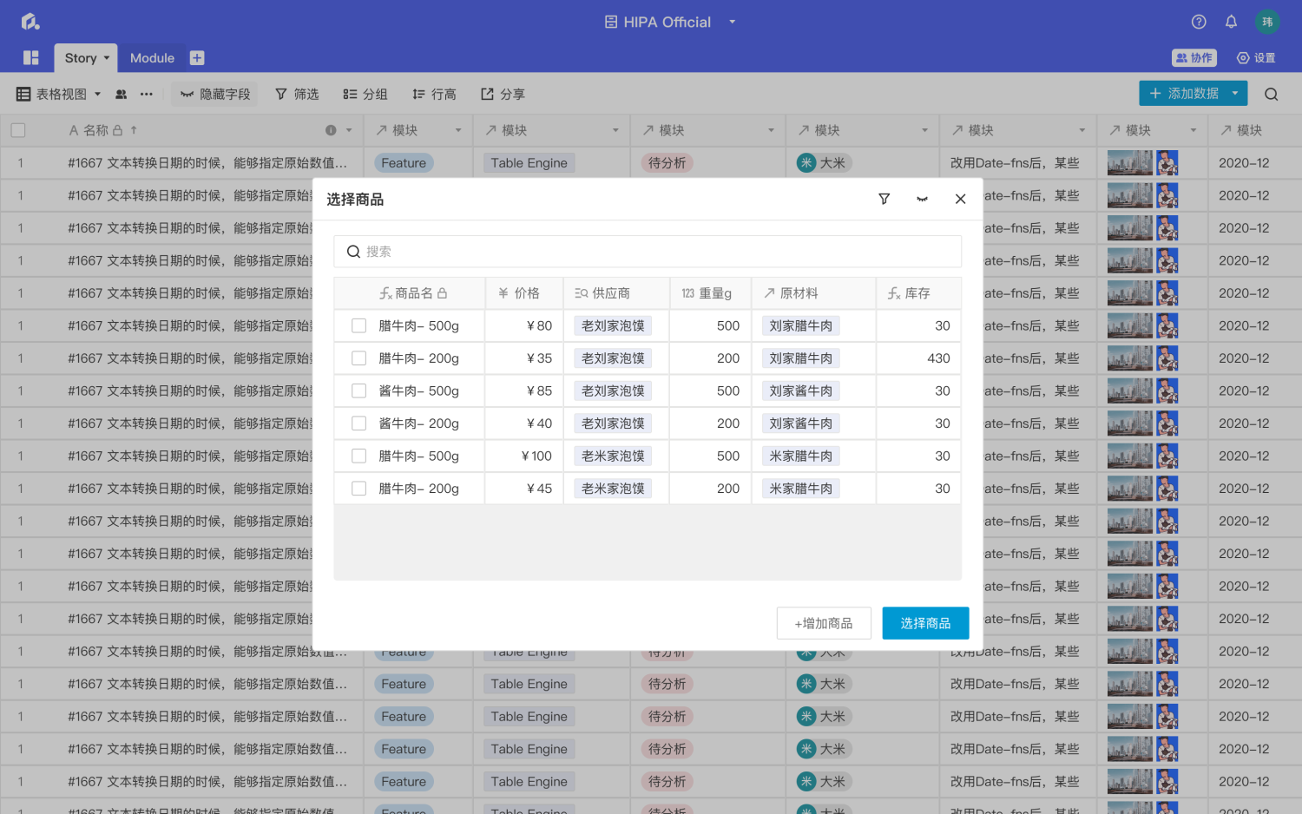
Task: Expand the first 模块 column dropdown
Action: coord(458,130)
